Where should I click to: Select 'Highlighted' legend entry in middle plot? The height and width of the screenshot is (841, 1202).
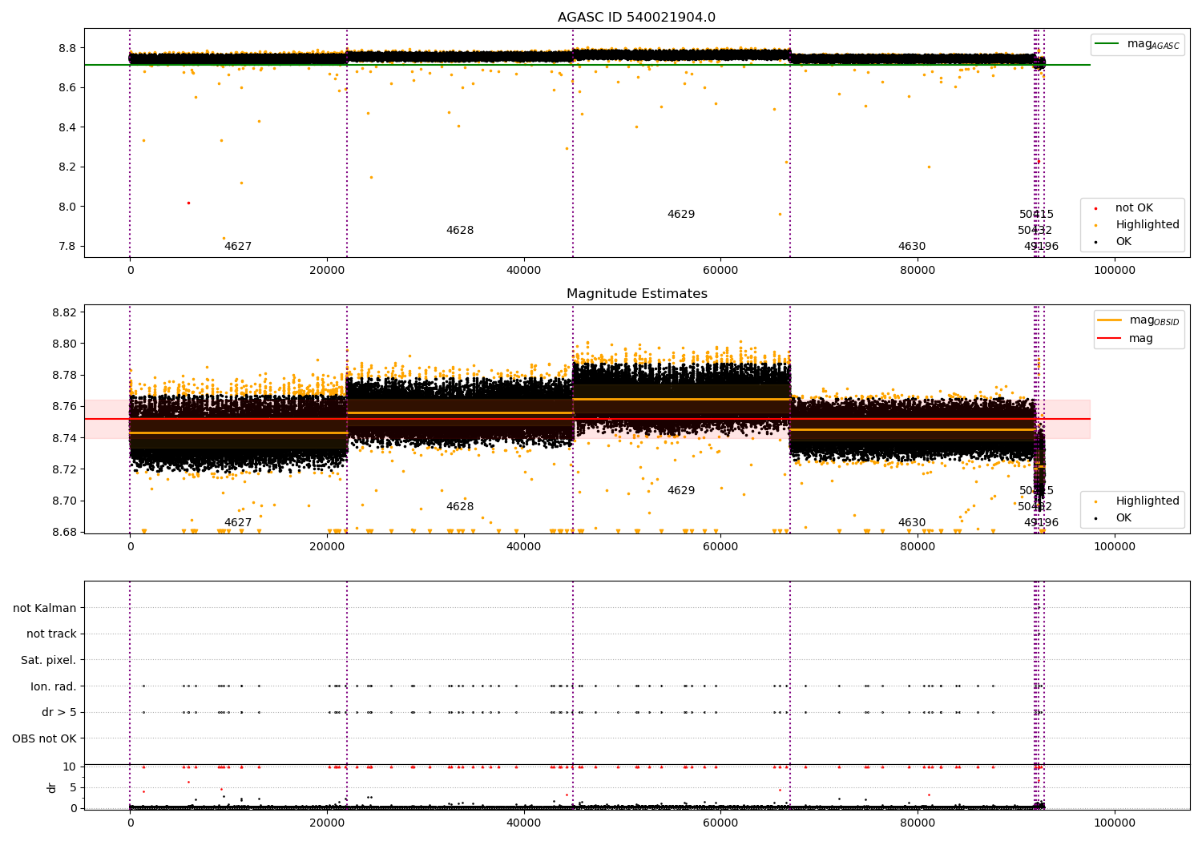pyautogui.click(x=1147, y=501)
